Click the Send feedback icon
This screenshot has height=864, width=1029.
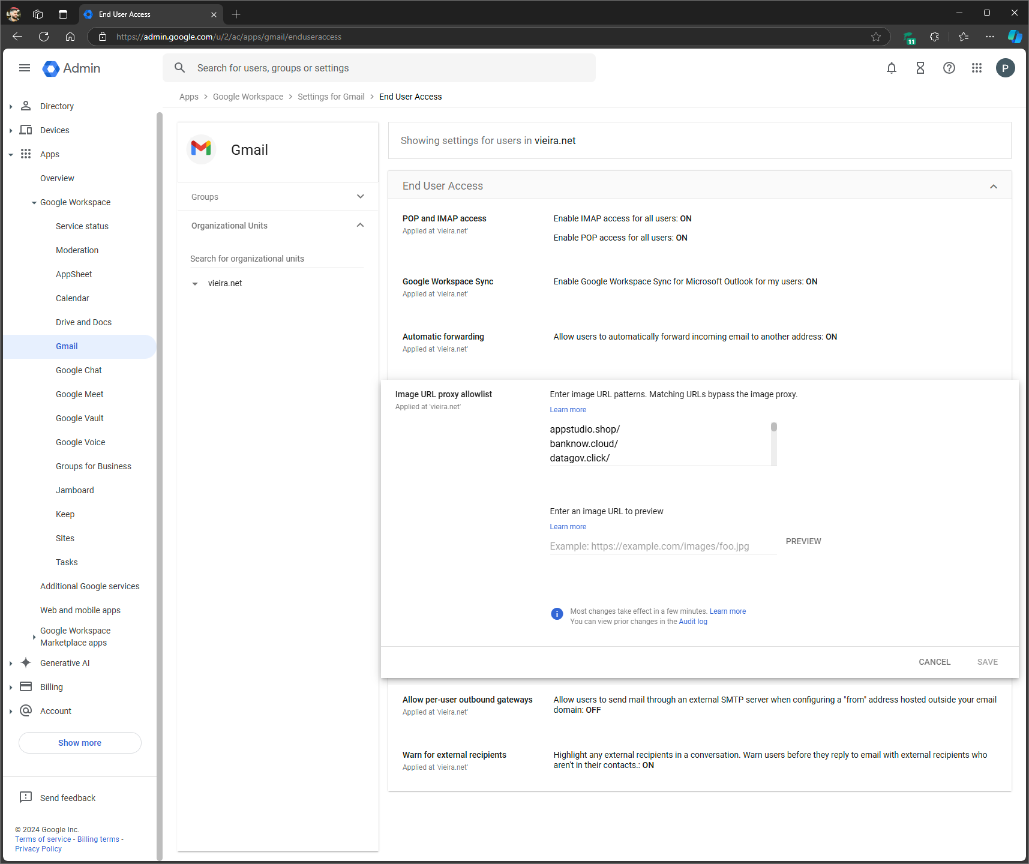pyautogui.click(x=26, y=797)
